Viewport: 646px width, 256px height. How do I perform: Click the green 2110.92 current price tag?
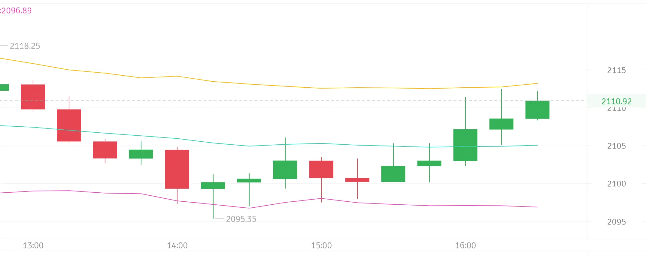pos(616,101)
